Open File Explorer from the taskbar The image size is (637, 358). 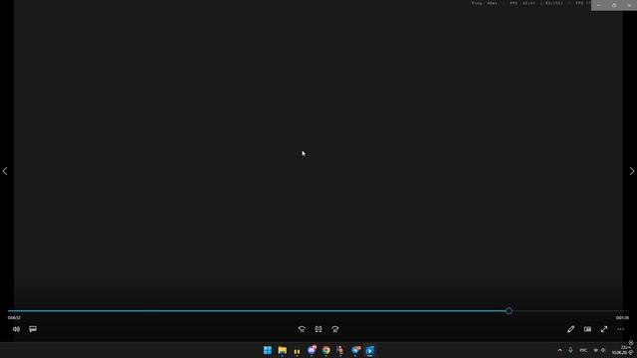coord(283,350)
